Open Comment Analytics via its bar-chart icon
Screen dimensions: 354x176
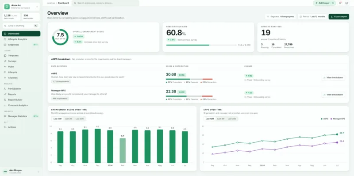(x=5, y=105)
